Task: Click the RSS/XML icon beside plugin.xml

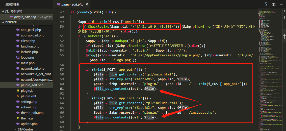Action: (x=18, y=96)
